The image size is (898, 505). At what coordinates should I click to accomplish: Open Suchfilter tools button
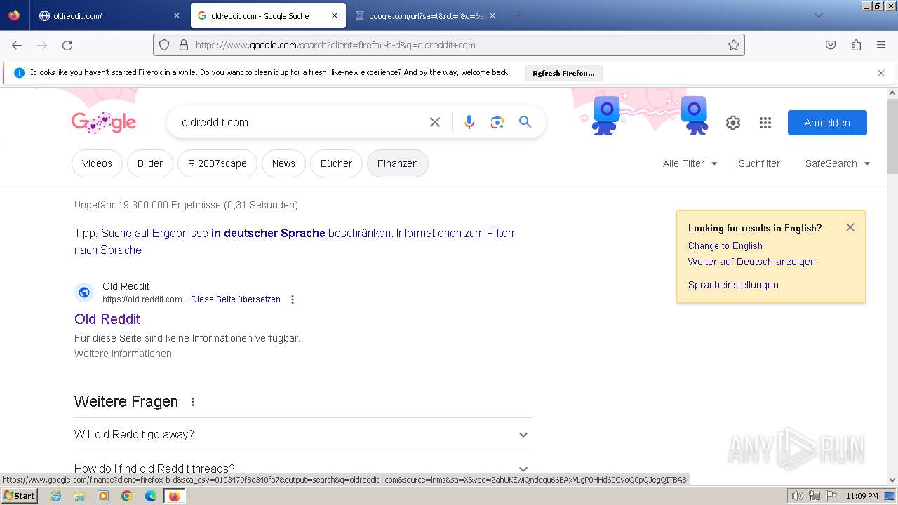pyautogui.click(x=759, y=163)
